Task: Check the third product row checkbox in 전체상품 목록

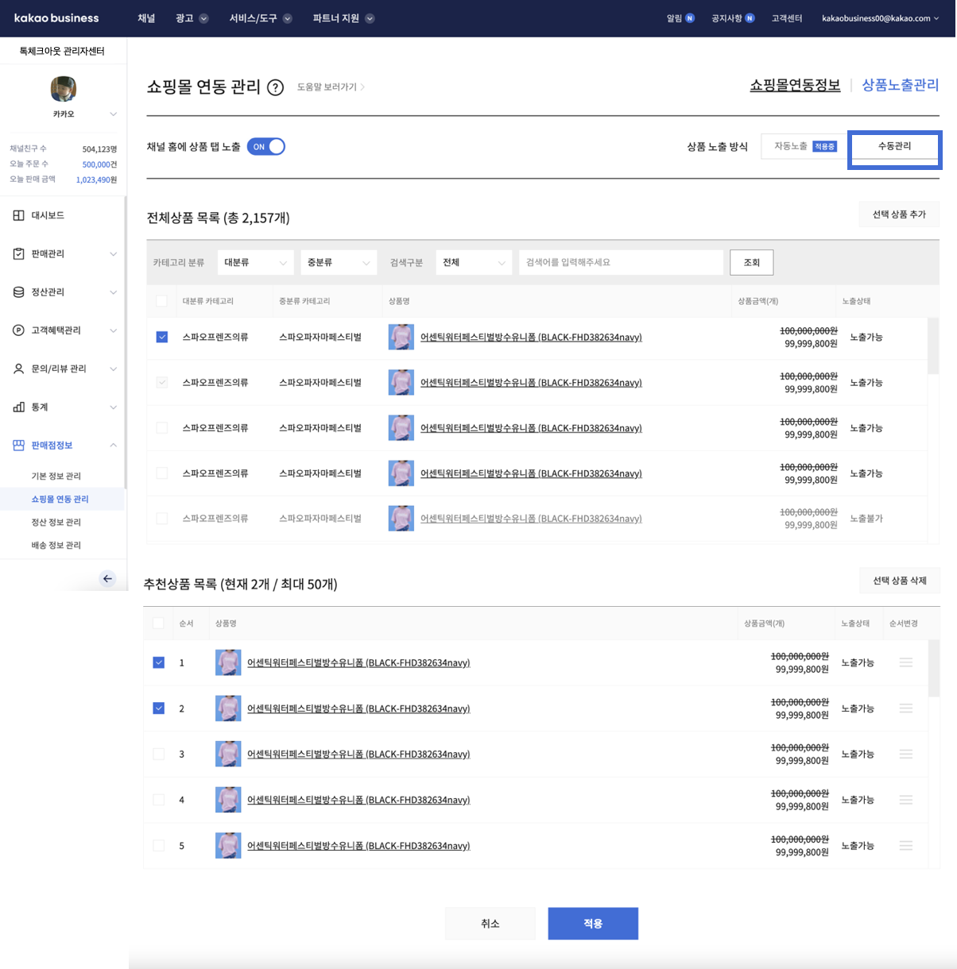Action: coord(162,428)
